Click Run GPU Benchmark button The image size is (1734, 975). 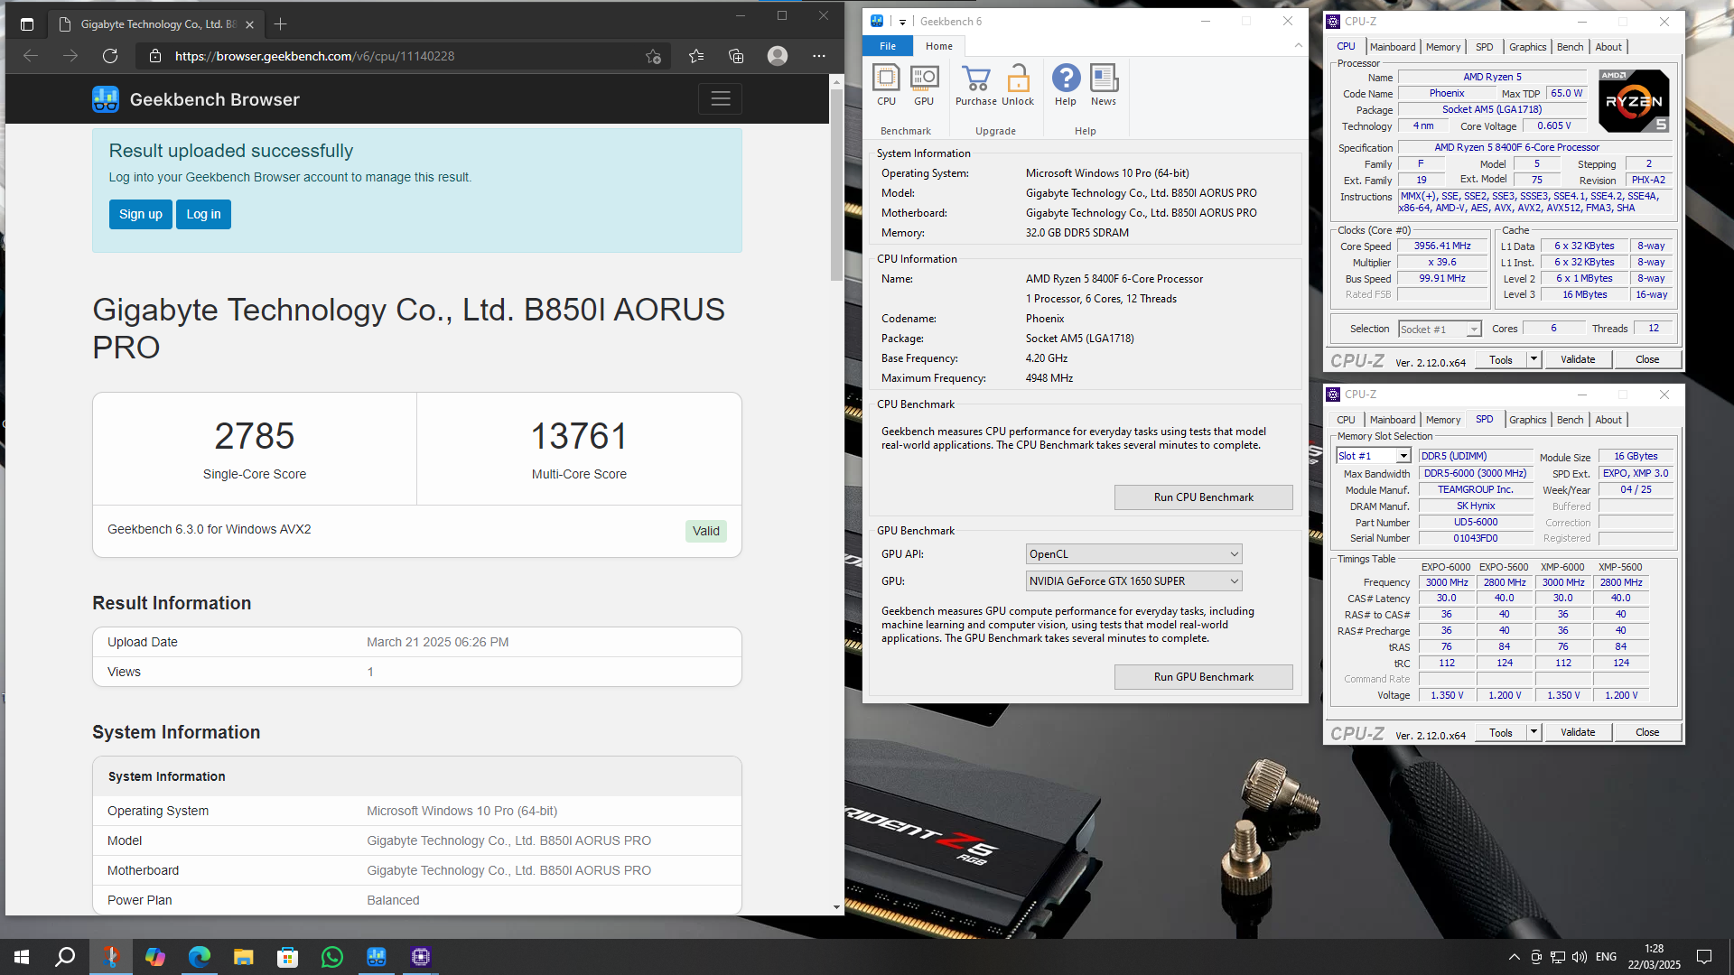pyautogui.click(x=1203, y=677)
